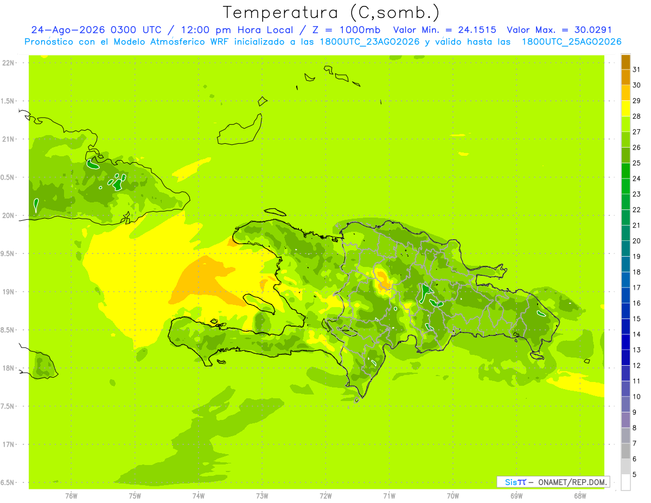Click the '70W' longitude label

pyautogui.click(x=453, y=496)
